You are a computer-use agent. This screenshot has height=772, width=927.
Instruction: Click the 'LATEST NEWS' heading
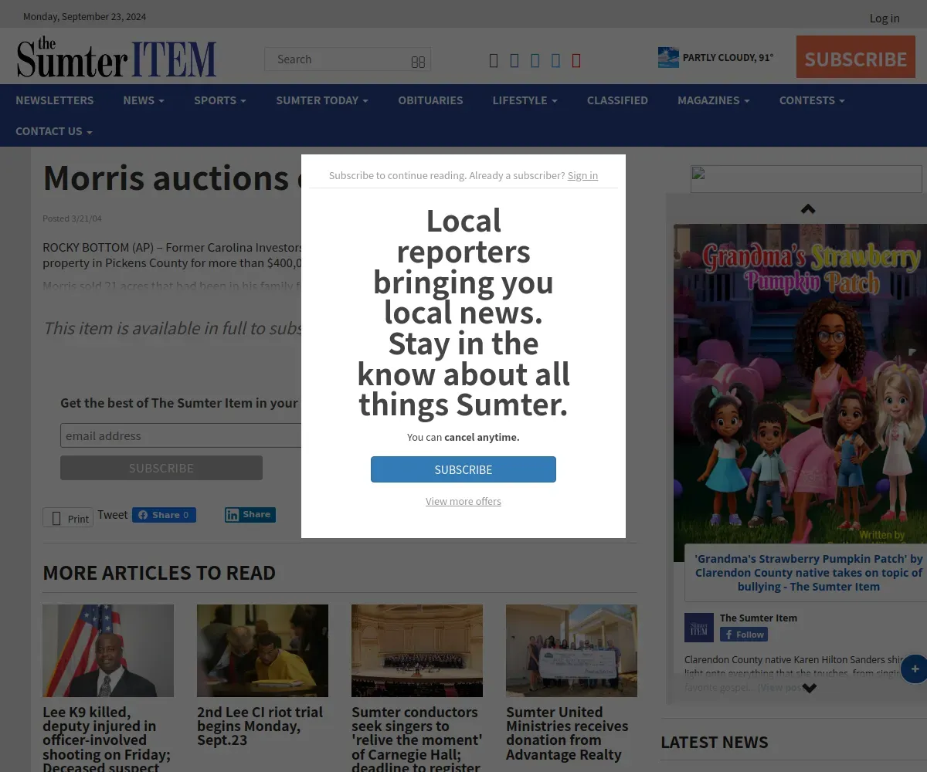(x=715, y=742)
